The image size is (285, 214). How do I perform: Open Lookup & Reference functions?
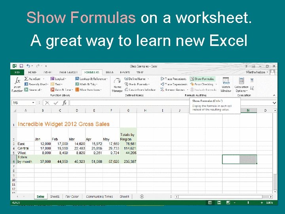point(91,79)
